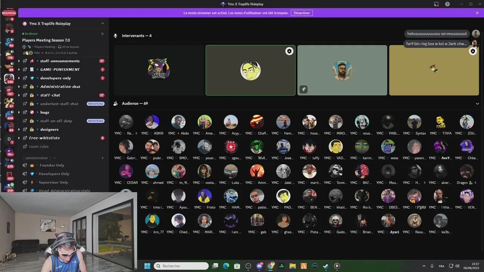Close the En Direct stage panel

pos(102,34)
